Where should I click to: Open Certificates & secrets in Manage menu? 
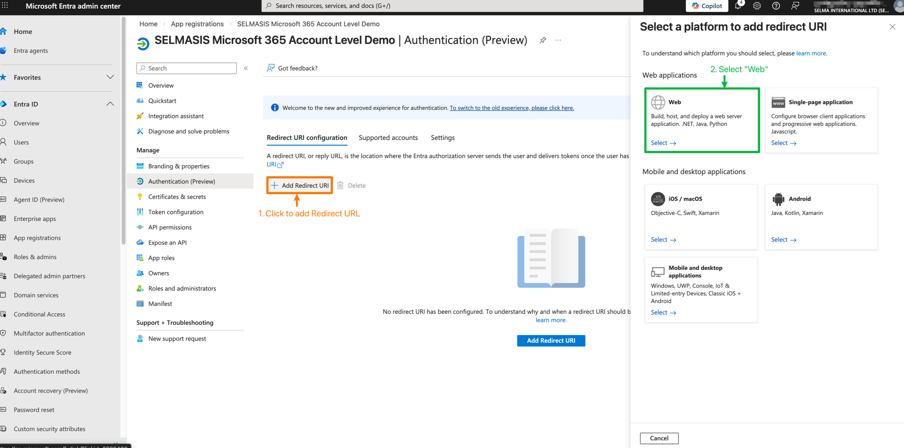click(x=177, y=197)
